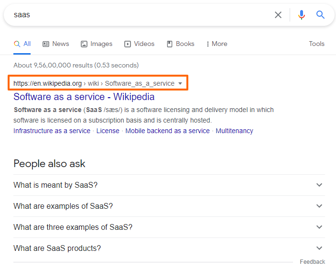Switch to the News tab
The width and height of the screenshot is (336, 271).
[56, 44]
